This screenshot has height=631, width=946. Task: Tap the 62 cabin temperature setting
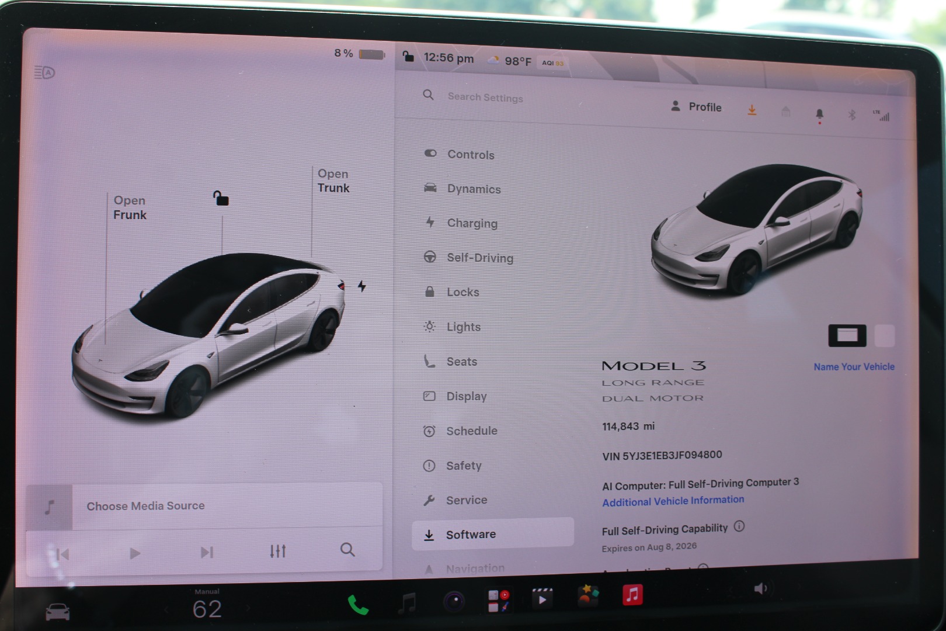click(x=207, y=609)
